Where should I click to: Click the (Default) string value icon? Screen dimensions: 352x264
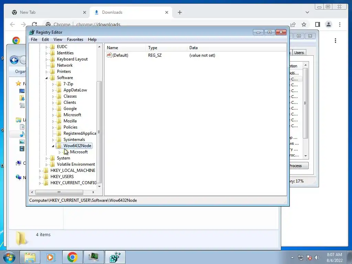[x=109, y=55]
